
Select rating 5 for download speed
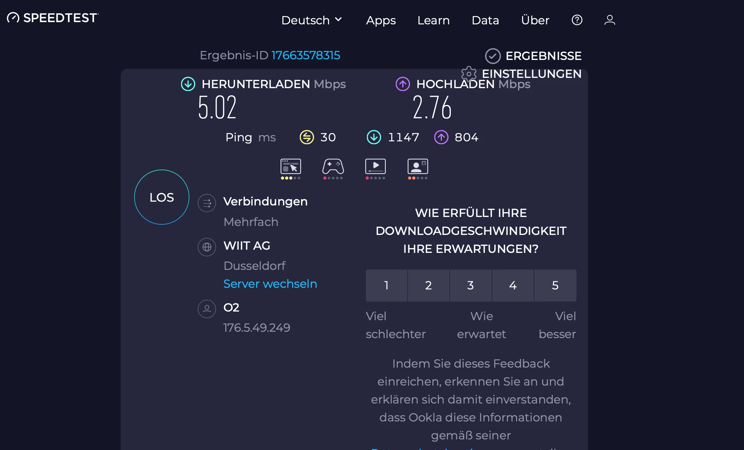pyautogui.click(x=555, y=285)
